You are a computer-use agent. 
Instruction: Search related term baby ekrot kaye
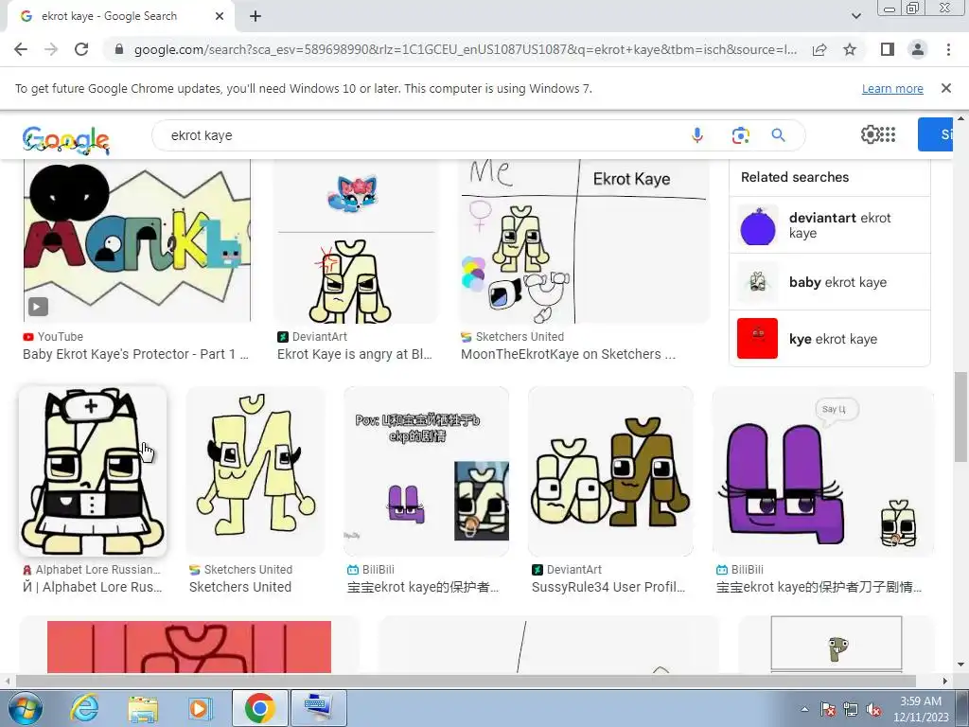click(x=829, y=282)
